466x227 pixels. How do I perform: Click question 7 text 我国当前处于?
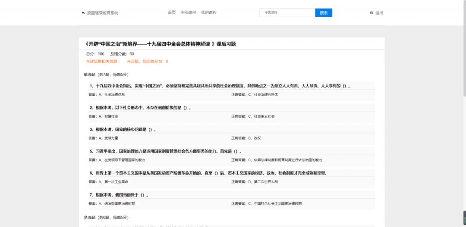(x=119, y=195)
